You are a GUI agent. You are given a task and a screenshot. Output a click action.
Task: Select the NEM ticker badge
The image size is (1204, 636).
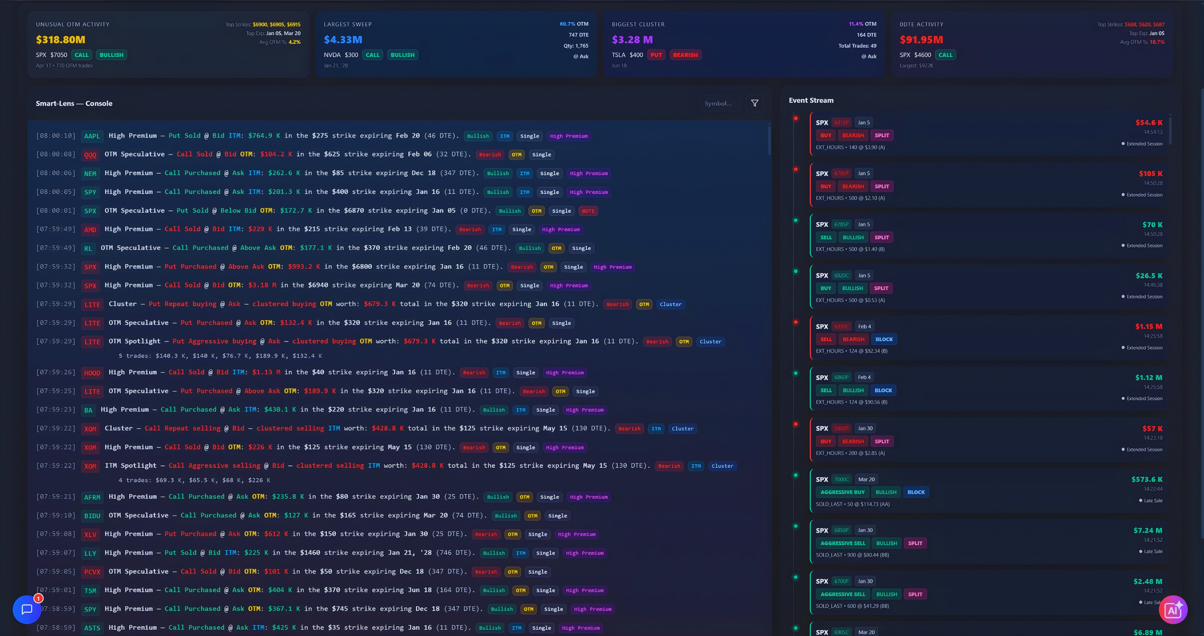(x=90, y=173)
